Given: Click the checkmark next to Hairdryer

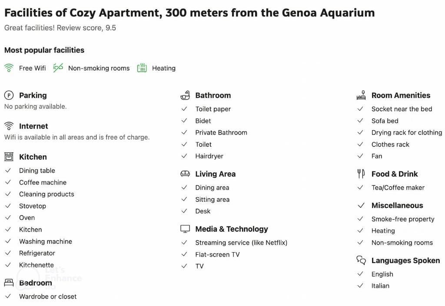Looking at the screenshot, I should click(184, 156).
